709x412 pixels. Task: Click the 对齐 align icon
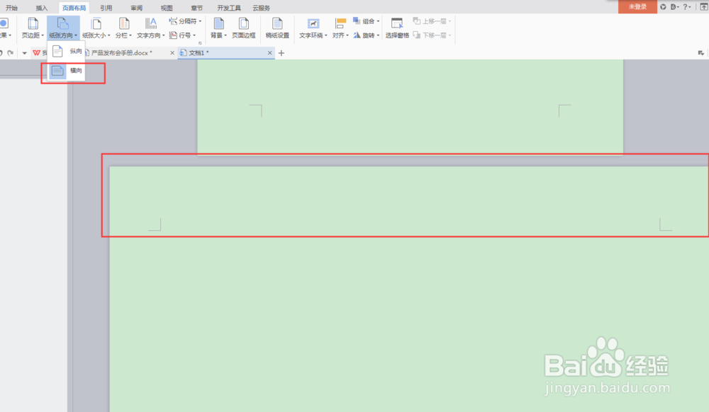point(340,23)
